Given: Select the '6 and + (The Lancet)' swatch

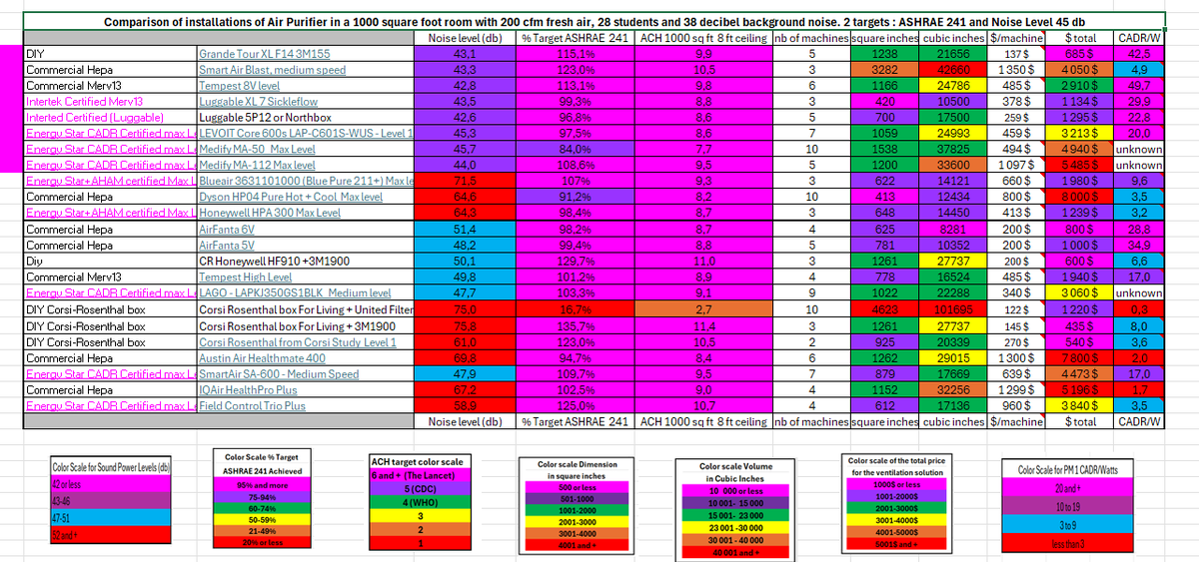Looking at the screenshot, I should coord(422,476).
